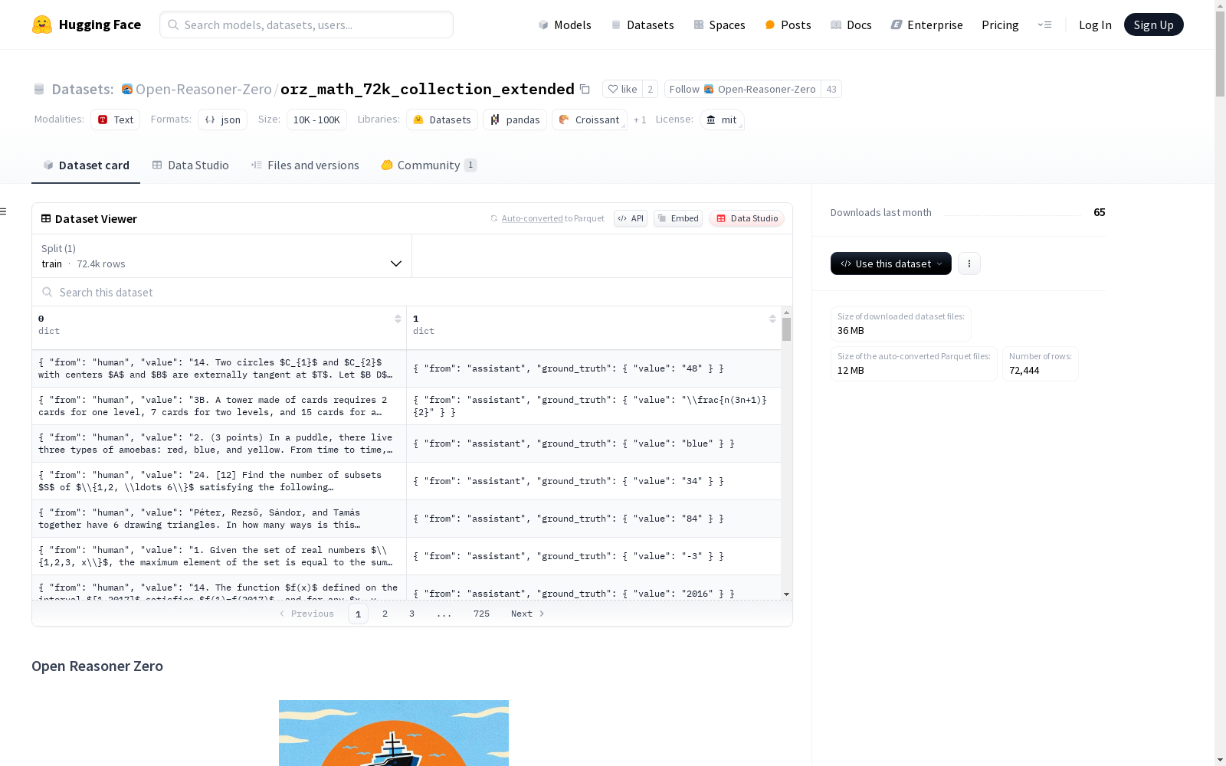The width and height of the screenshot is (1226, 766).
Task: Open Docs in top navigation
Action: [851, 25]
